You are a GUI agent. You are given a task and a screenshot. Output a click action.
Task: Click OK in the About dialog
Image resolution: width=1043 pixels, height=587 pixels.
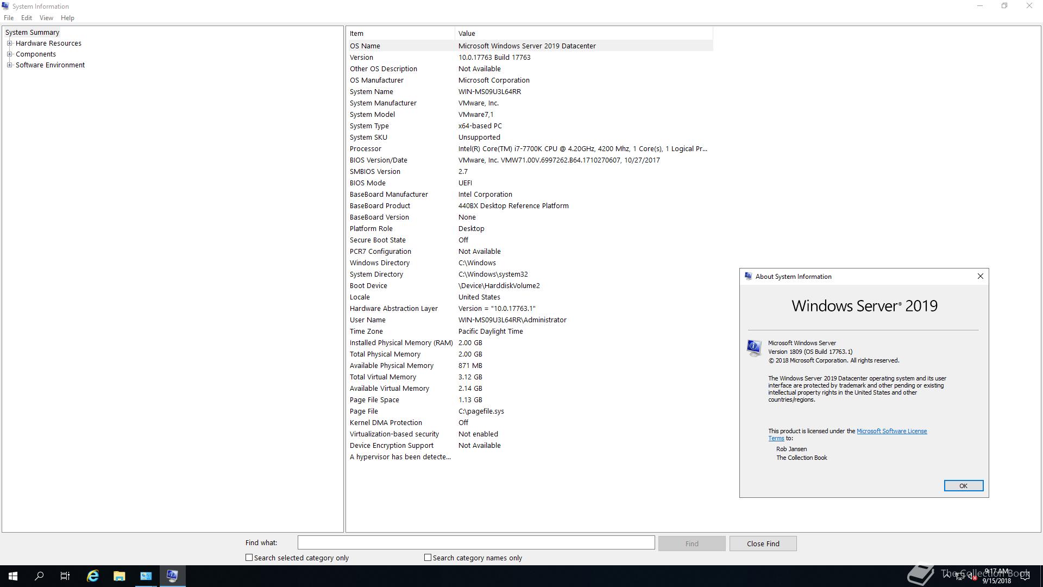(963, 486)
